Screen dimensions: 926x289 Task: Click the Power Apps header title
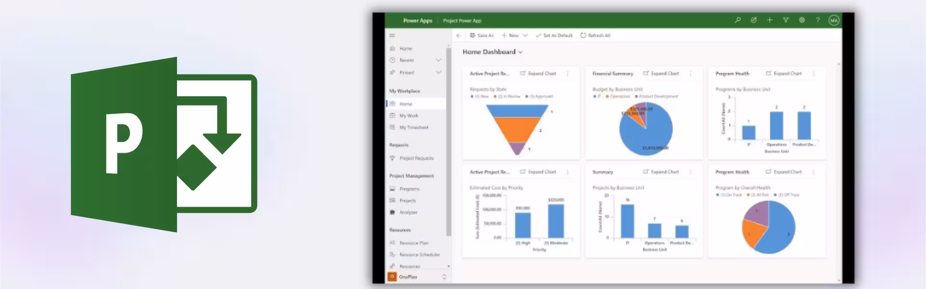pos(418,21)
